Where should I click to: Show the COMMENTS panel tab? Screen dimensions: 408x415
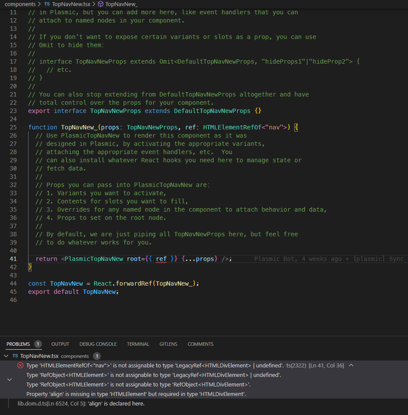[x=200, y=344]
